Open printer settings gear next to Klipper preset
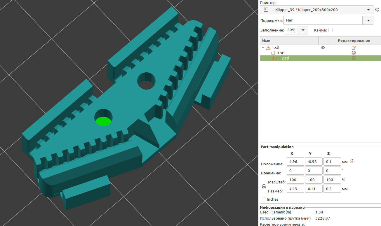Screen dimensions: 381x226 coord(377,10)
